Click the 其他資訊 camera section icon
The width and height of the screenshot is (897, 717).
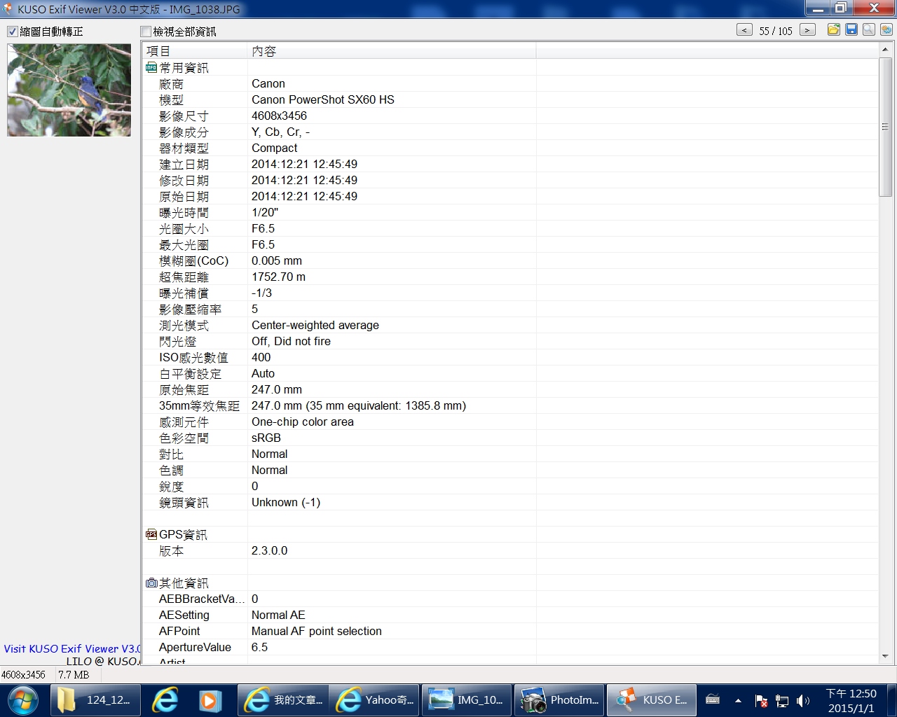(151, 583)
